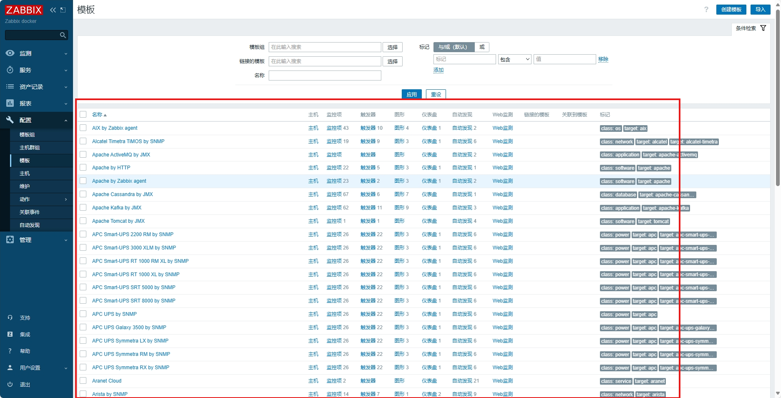This screenshot has height=398, width=781.
Task: Click the bar chart icon for 报表
Action: (x=10, y=103)
